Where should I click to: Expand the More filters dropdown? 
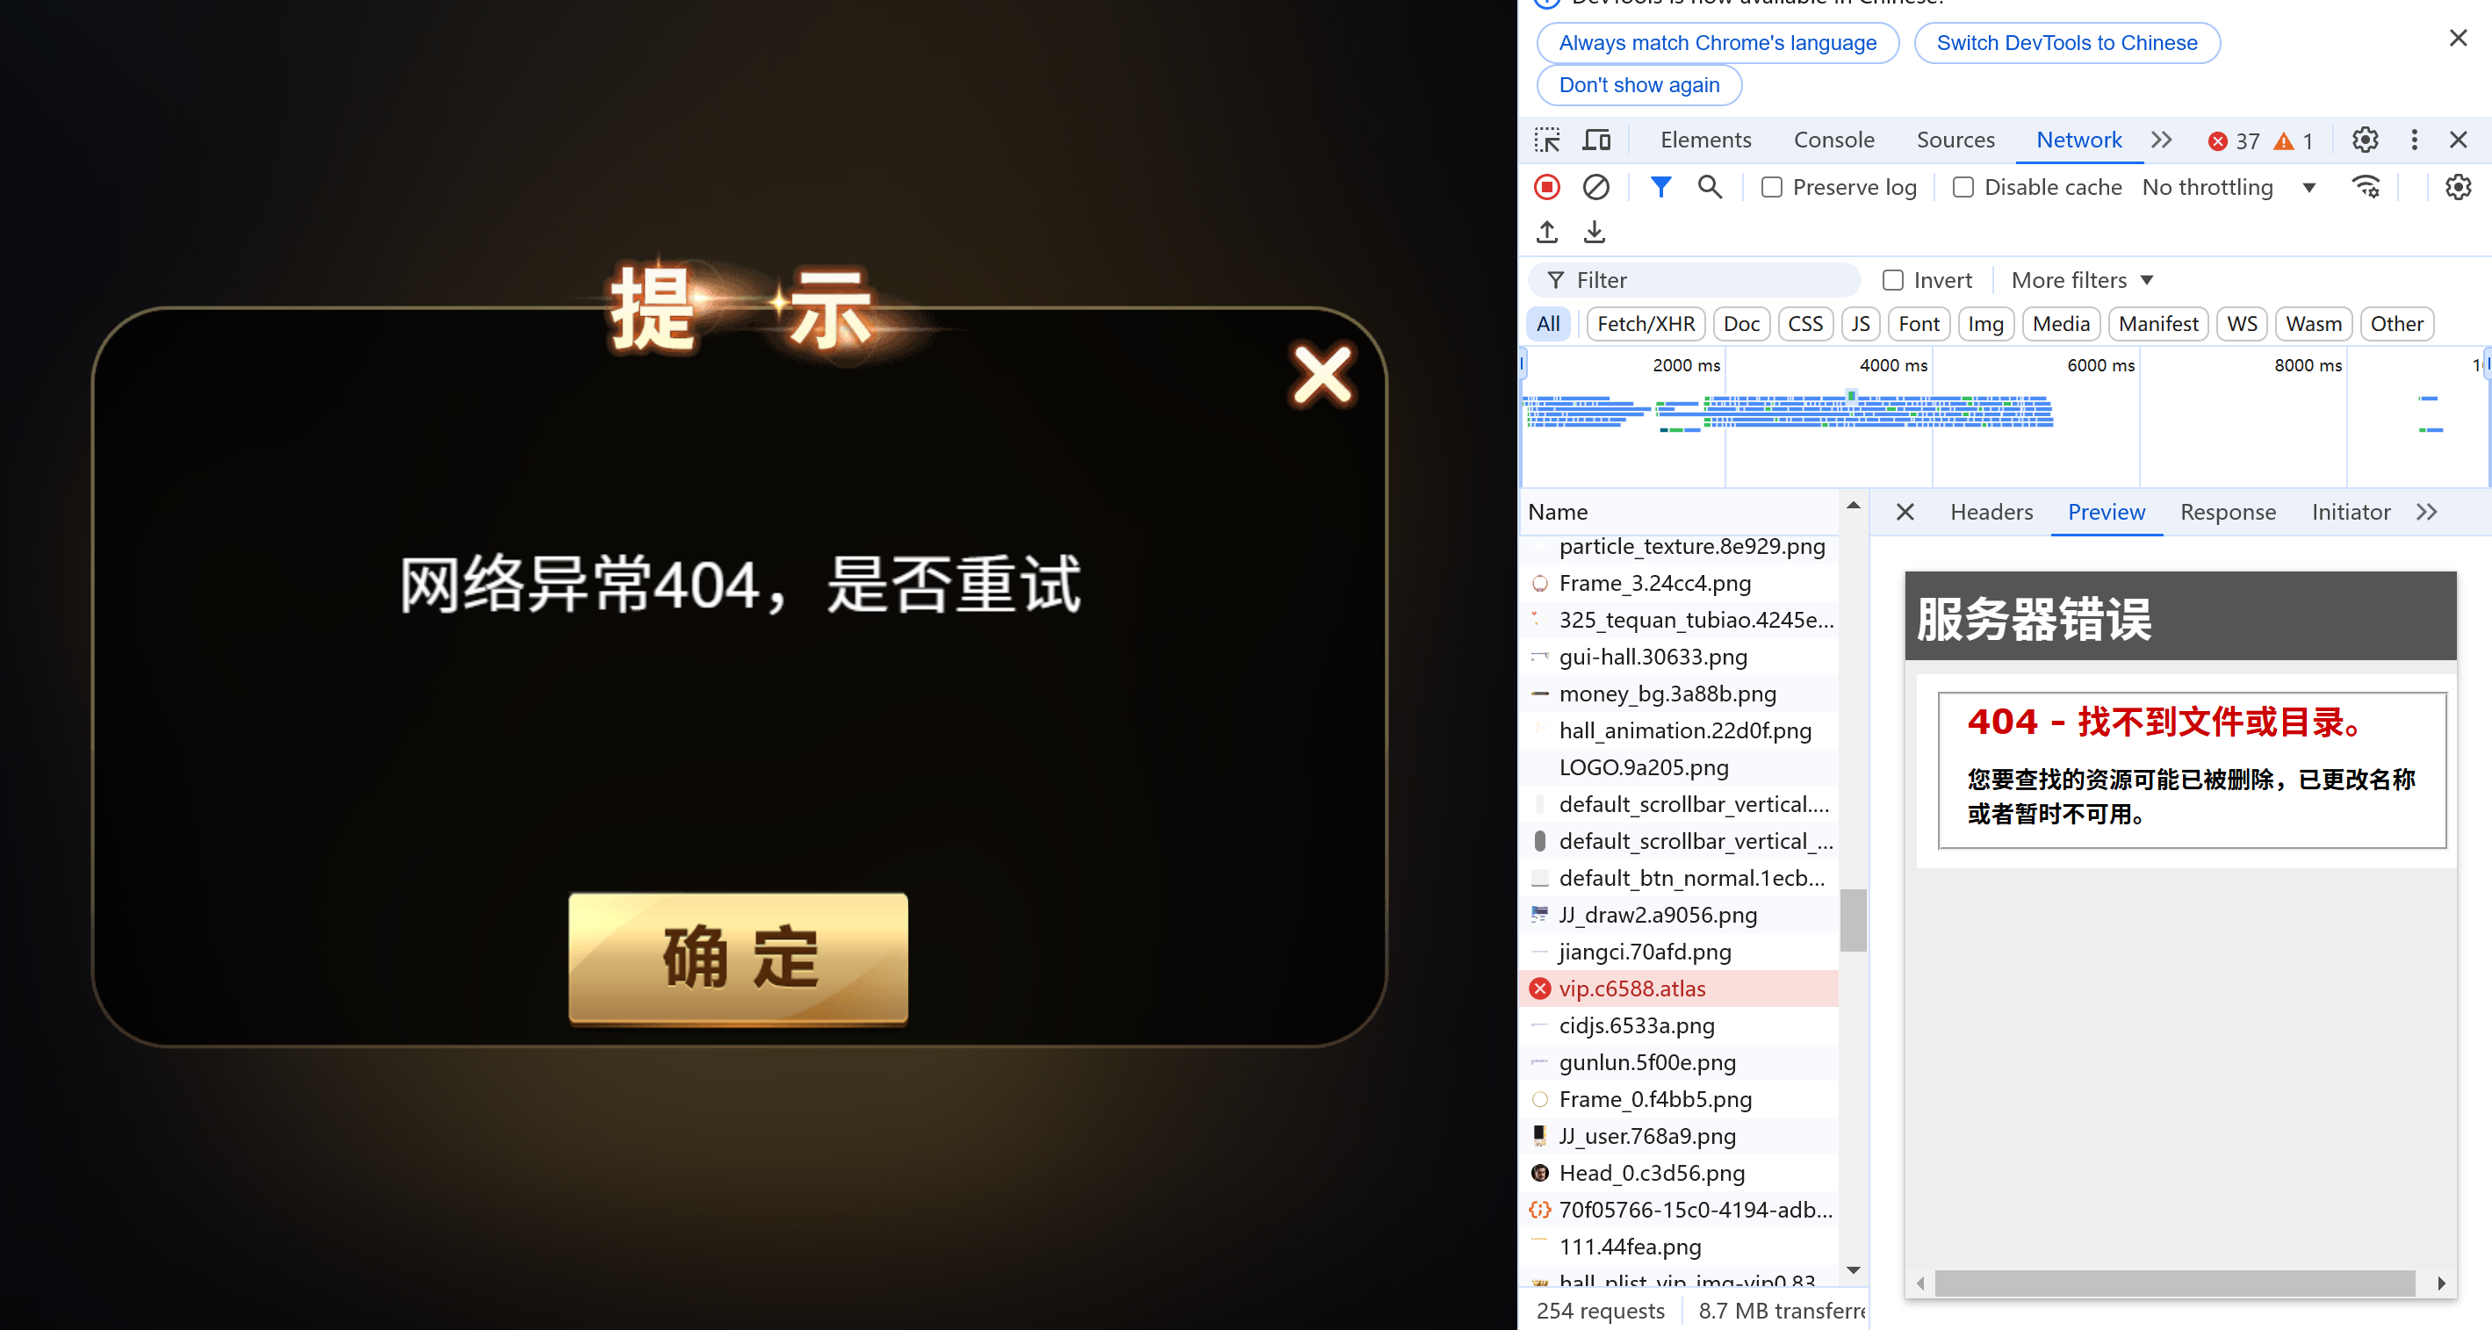(x=2082, y=281)
